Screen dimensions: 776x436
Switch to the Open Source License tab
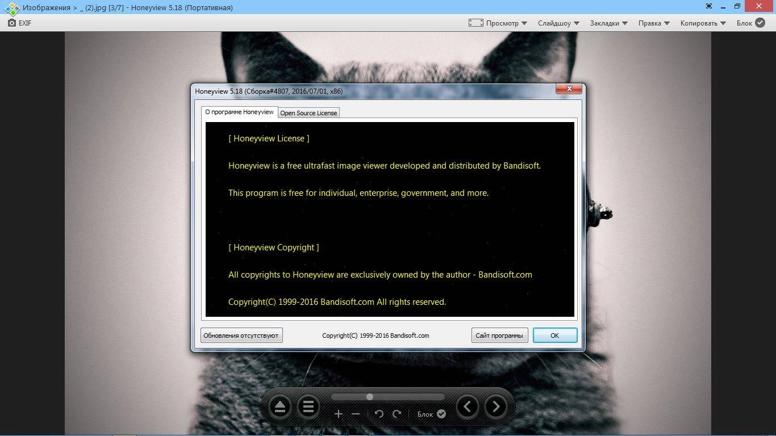pyautogui.click(x=308, y=113)
